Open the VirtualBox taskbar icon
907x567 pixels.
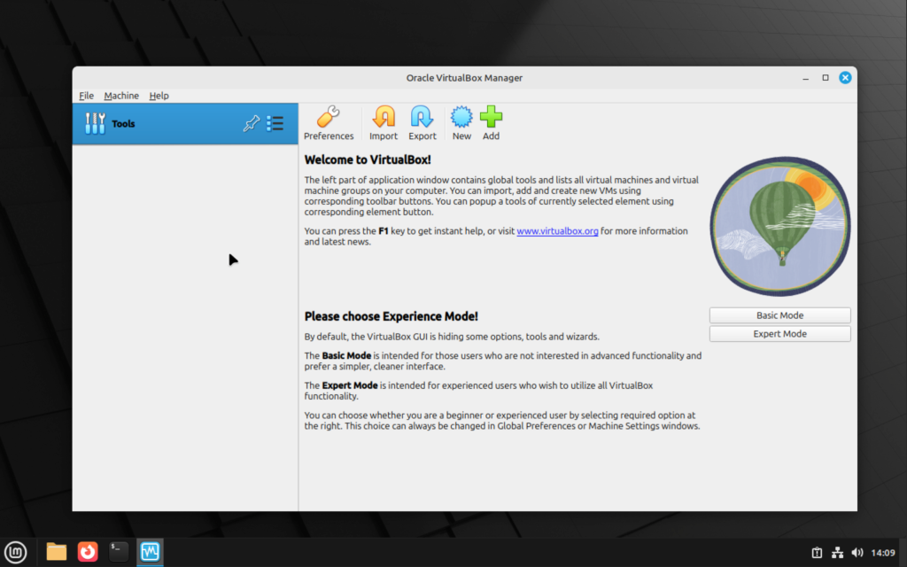(149, 551)
